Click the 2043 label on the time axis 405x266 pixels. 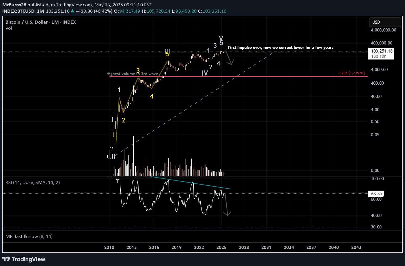[x=356, y=247]
